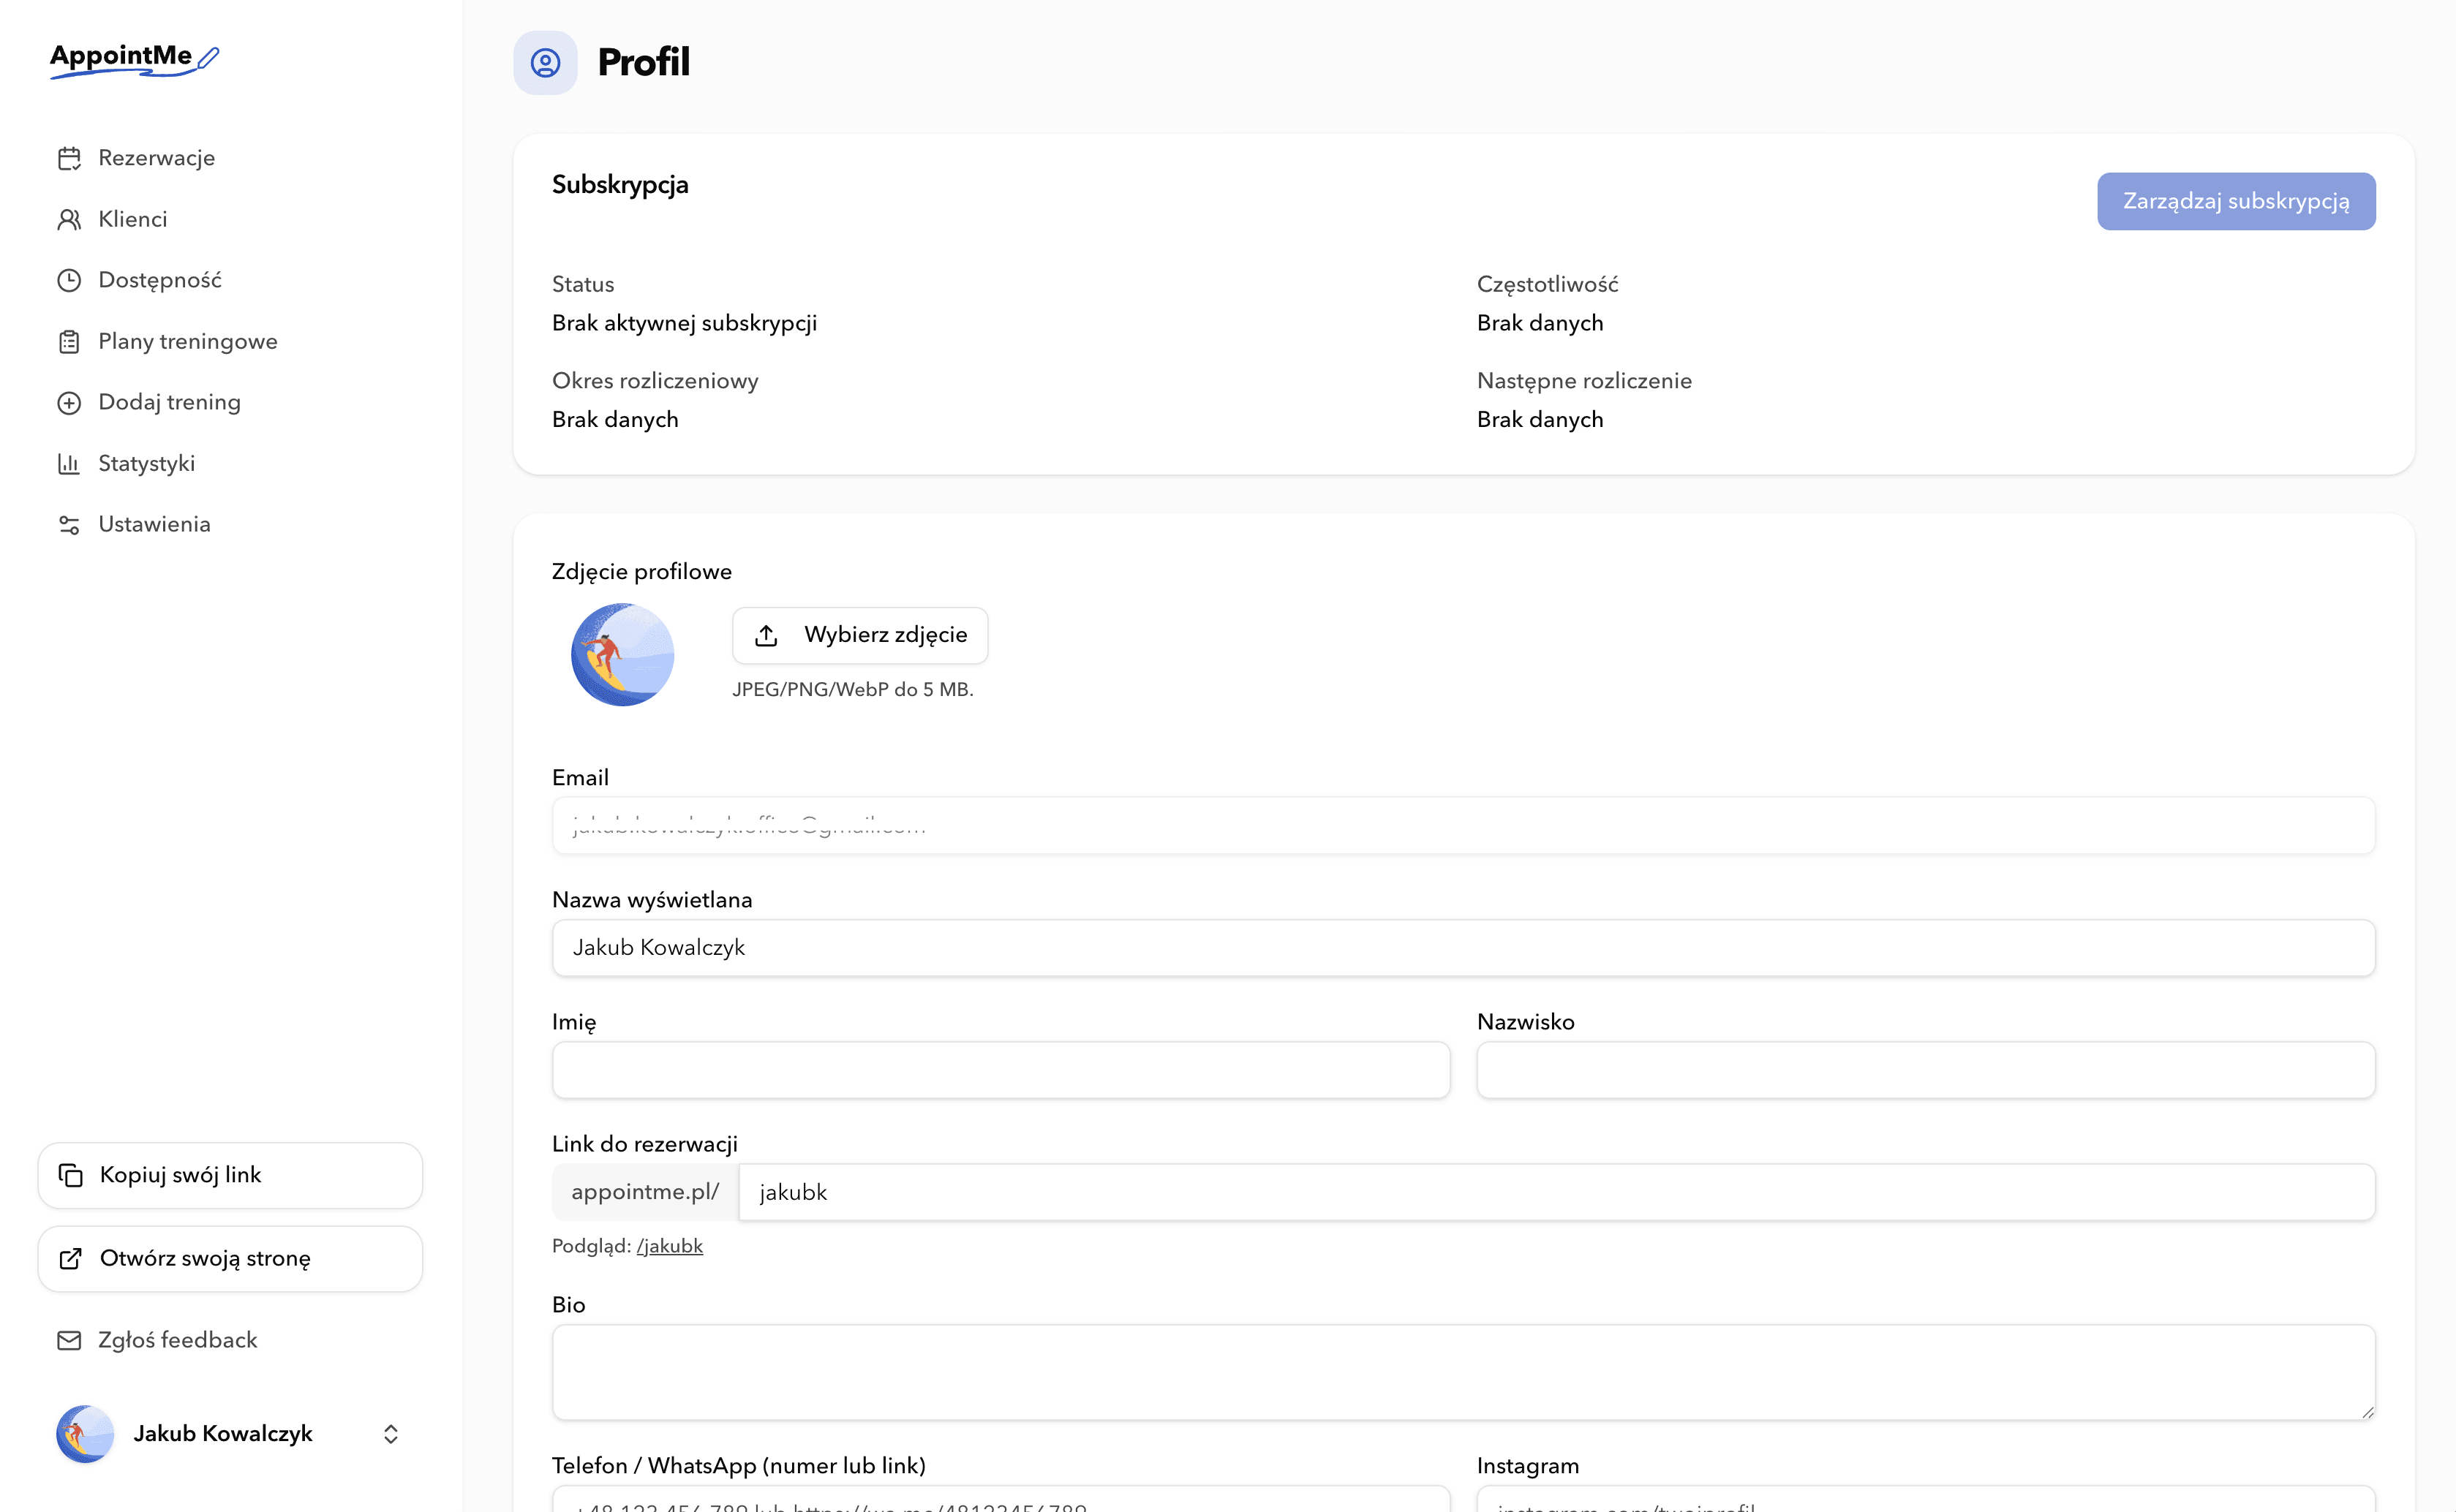Focus the Nazwa wyświetlana input field
2456x1512 pixels.
tap(1464, 948)
